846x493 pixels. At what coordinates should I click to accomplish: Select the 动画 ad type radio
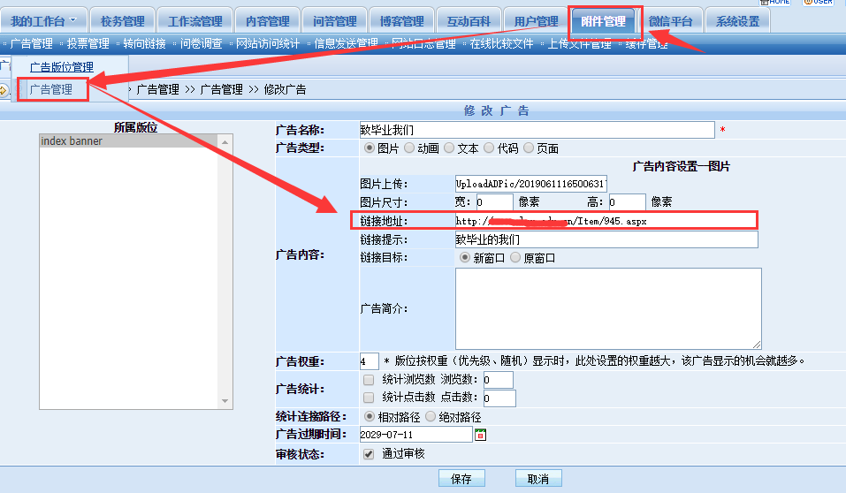coord(410,148)
